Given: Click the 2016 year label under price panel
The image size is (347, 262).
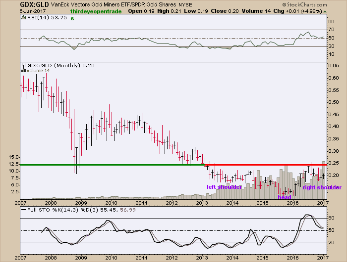Looking at the screenshot, I should [x=293, y=203].
